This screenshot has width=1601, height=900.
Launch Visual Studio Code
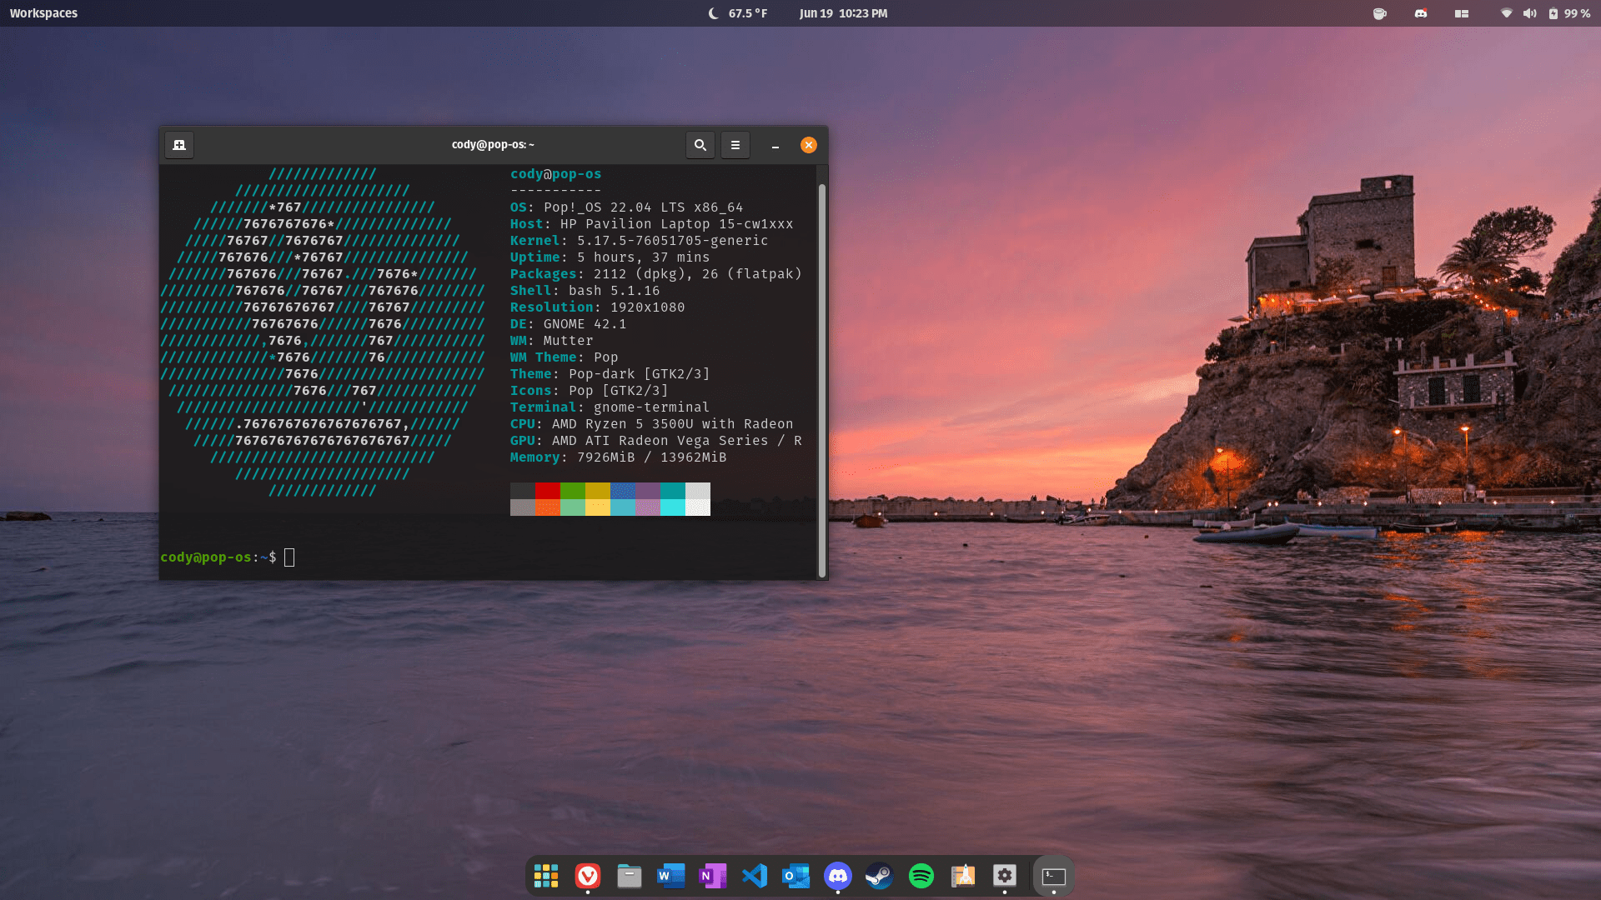tap(755, 876)
